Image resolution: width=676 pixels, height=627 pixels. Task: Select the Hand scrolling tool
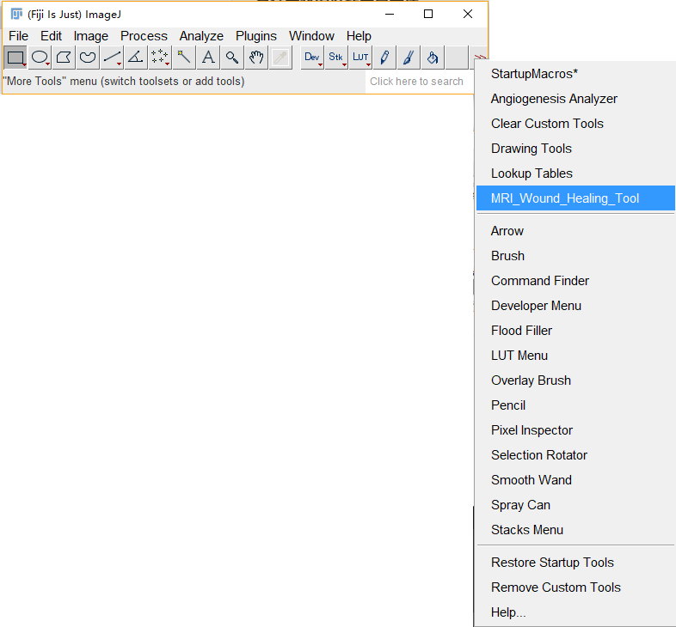[x=256, y=58]
